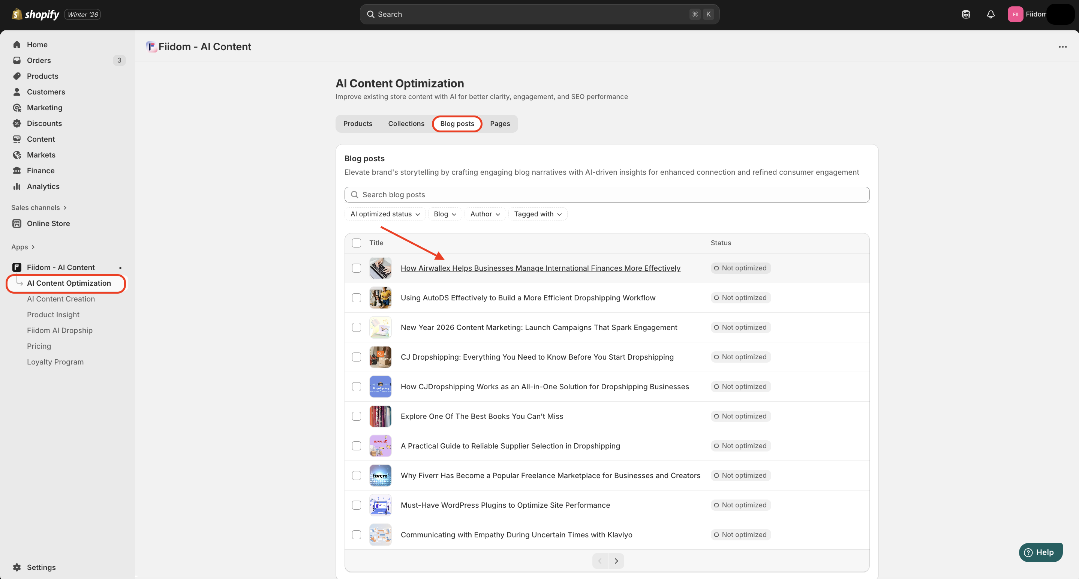Tick the select-all checkbox beside Title
Image resolution: width=1079 pixels, height=579 pixels.
(357, 243)
